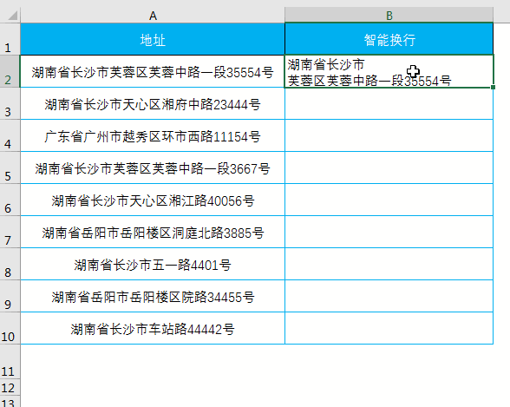Select row 5 header
This screenshot has height=407, width=510.
point(10,167)
